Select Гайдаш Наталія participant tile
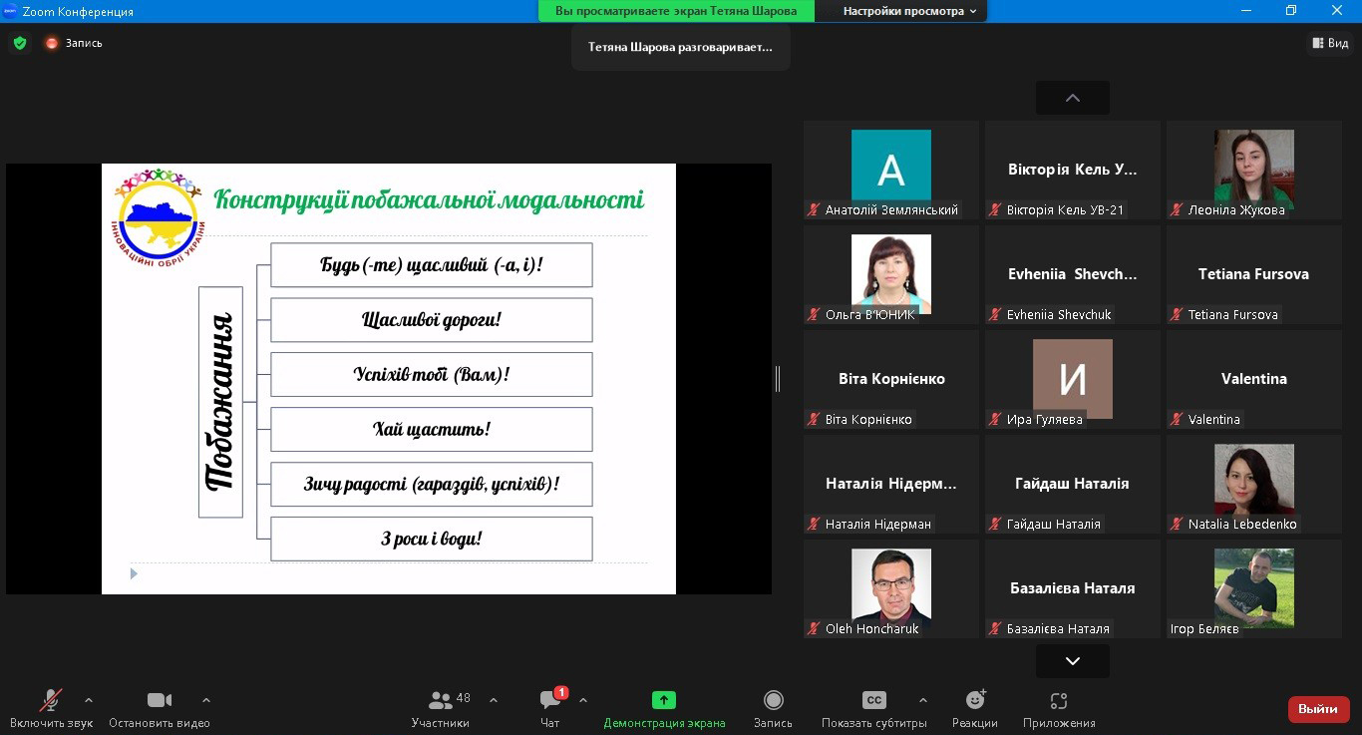This screenshot has height=735, width=1362. point(1073,484)
